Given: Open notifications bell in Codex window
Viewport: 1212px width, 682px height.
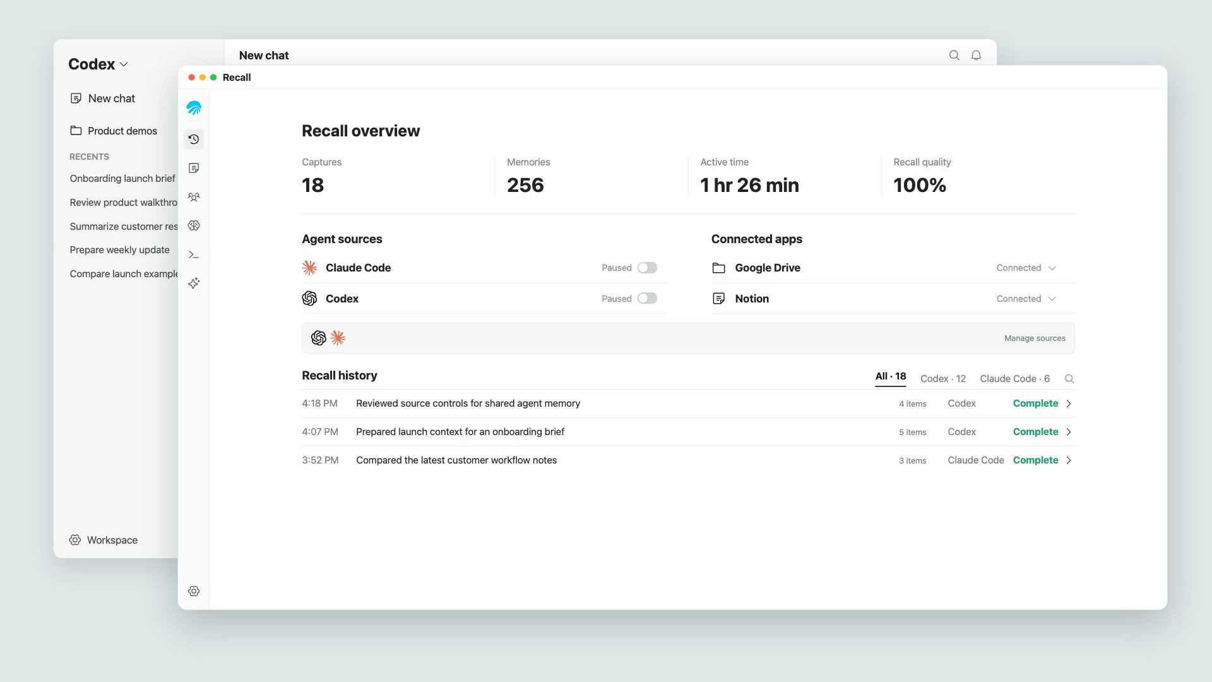Looking at the screenshot, I should click(976, 56).
